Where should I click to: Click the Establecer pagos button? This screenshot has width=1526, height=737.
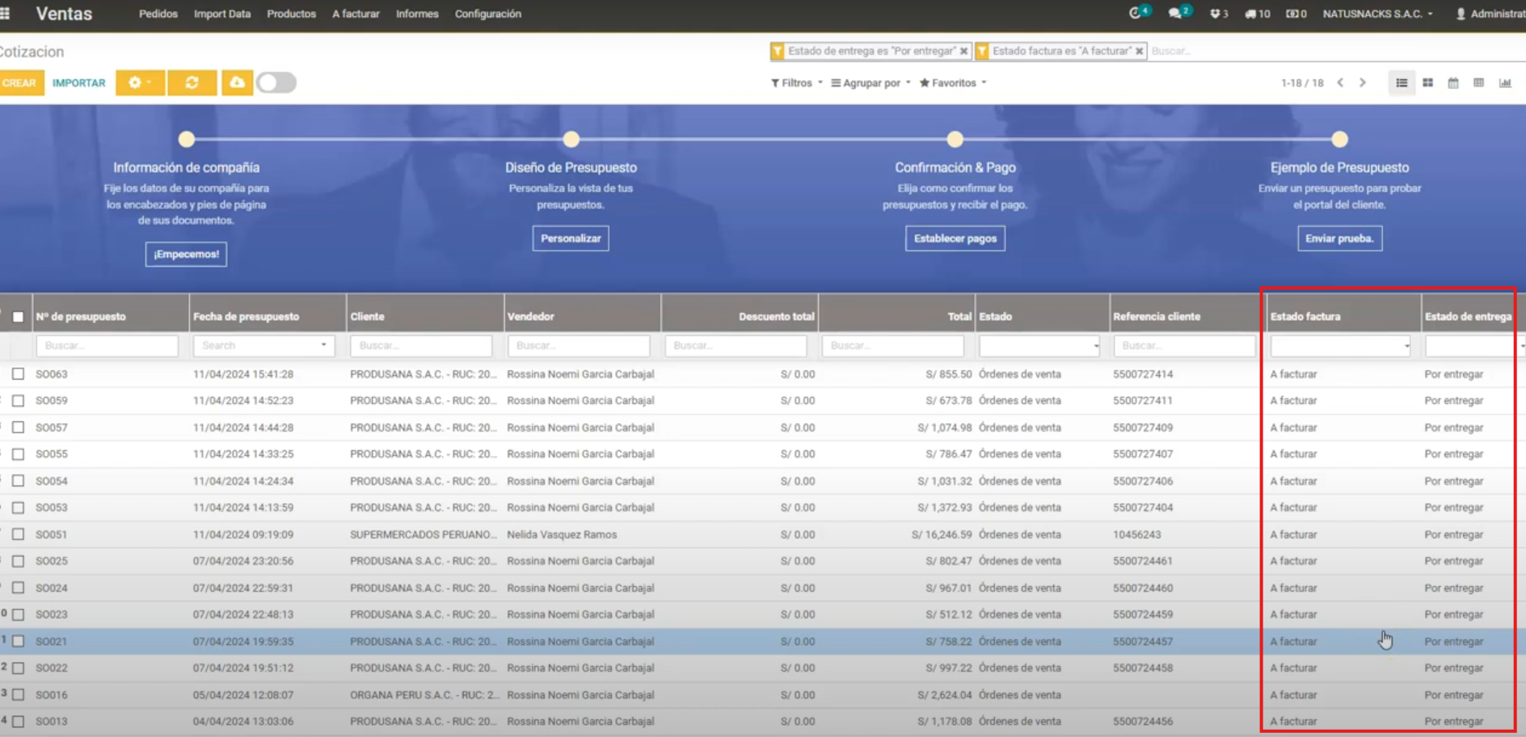(x=955, y=238)
